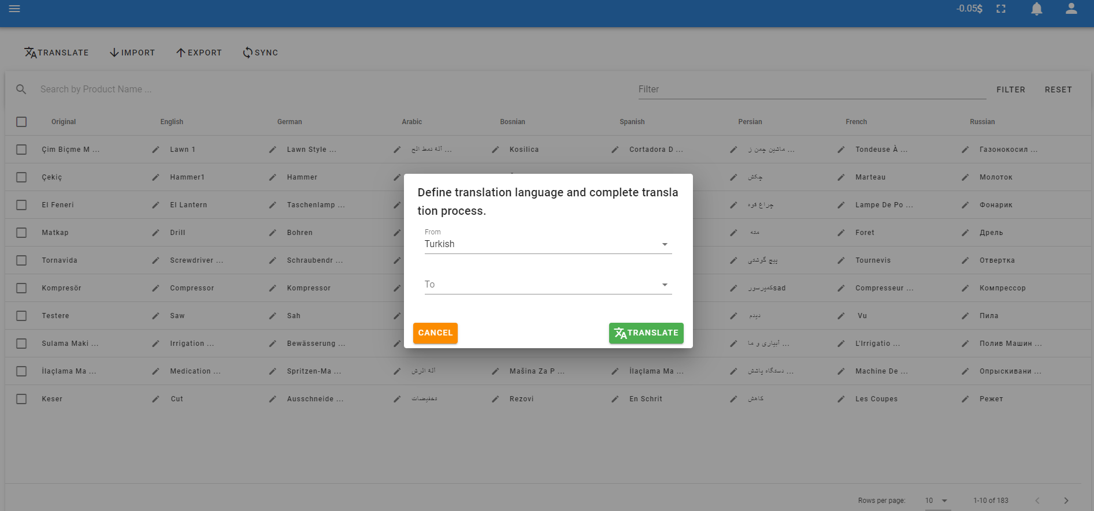The image size is (1094, 511).
Task: Click the Persian column header
Action: tap(750, 122)
